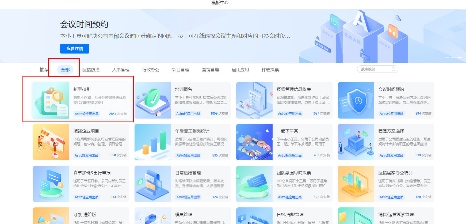Open 订餐-进阶版 template title
This screenshot has width=466, height=224.
(x=85, y=215)
